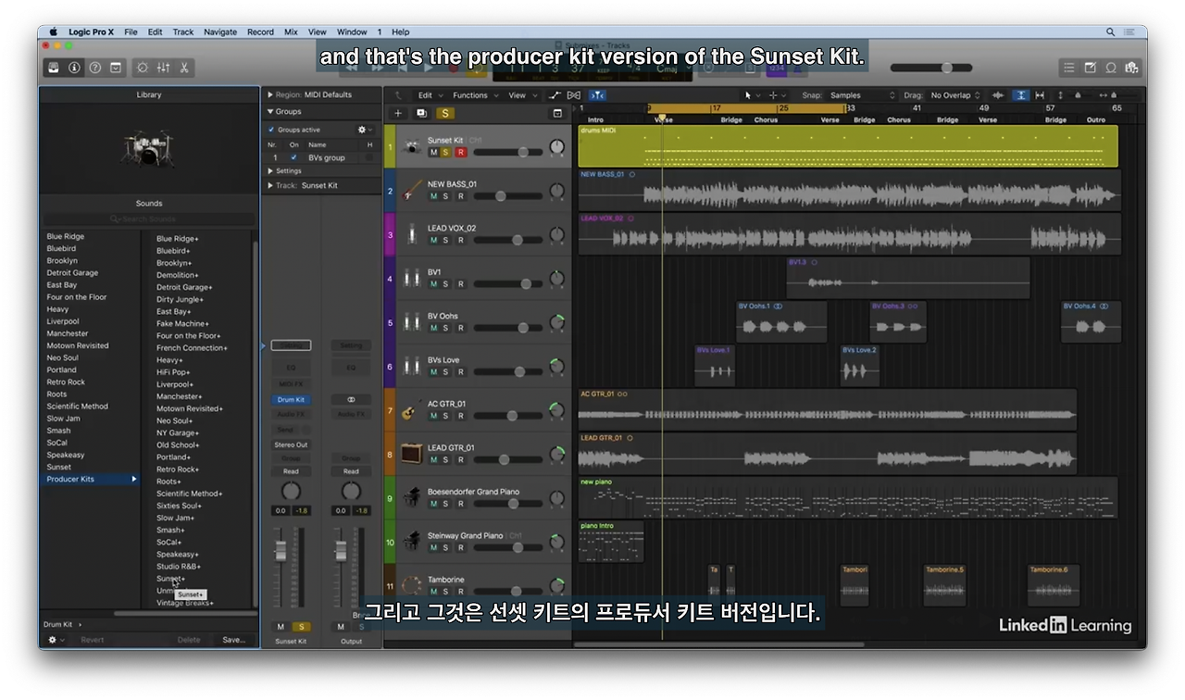
Task: Open Smart Controls dial icon
Action: pyautogui.click(x=143, y=68)
